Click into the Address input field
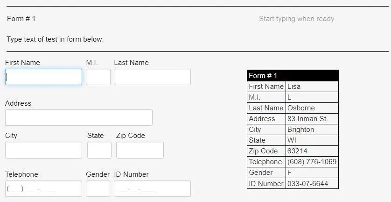The height and width of the screenshot is (202, 391). click(x=79, y=117)
